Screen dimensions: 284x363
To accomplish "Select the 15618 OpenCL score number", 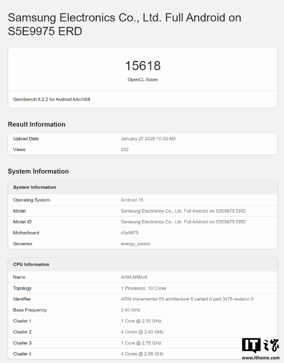I will pos(143,66).
